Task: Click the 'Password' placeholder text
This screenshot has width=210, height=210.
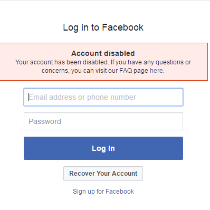Action: [45, 121]
